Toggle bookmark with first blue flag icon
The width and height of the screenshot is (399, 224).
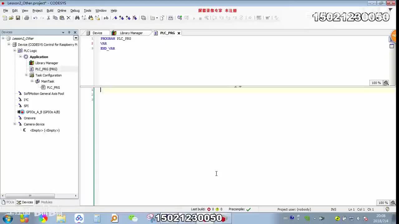click(x=115, y=18)
